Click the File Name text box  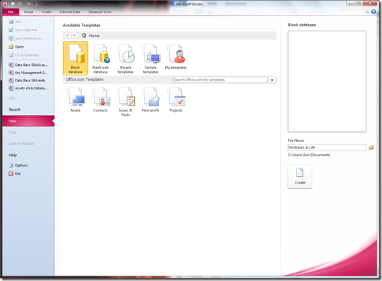(327, 147)
